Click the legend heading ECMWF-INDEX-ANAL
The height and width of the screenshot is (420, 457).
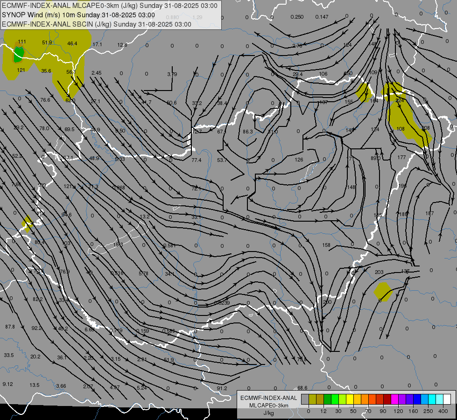(269, 398)
